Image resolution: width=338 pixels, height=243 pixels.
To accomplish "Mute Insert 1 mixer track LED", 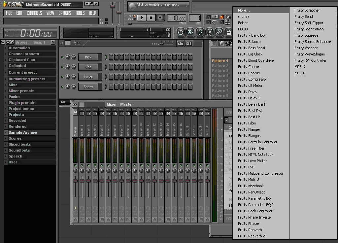I will coord(82,165).
